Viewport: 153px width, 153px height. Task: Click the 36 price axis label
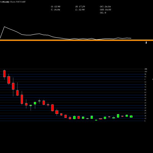click(145, 105)
